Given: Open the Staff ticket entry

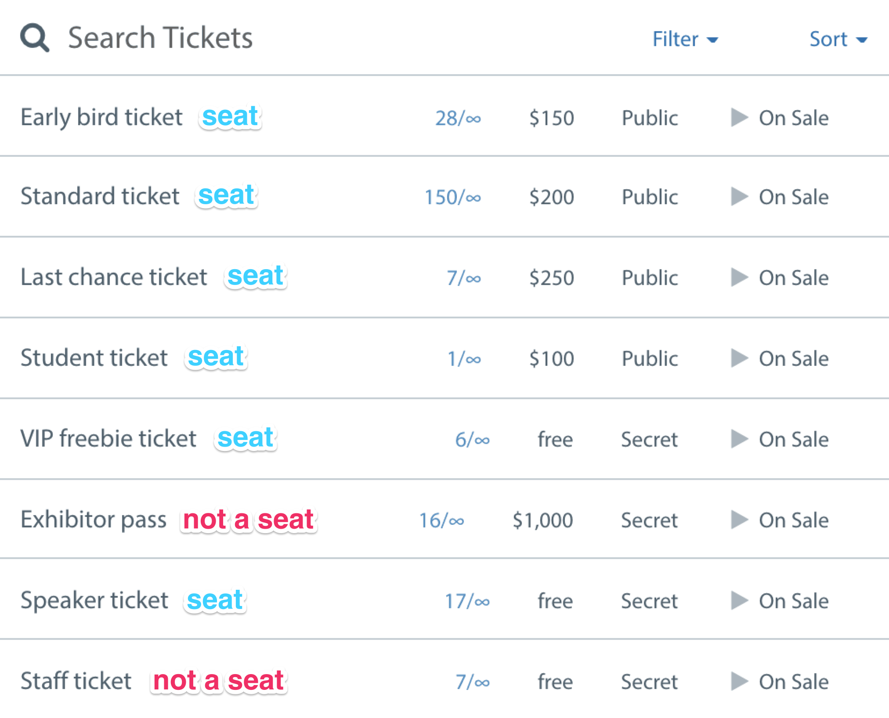Looking at the screenshot, I should pos(76,681).
